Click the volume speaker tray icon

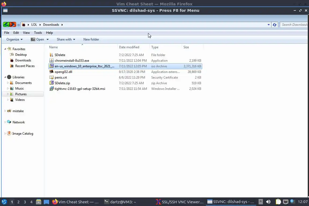[x=268, y=202]
